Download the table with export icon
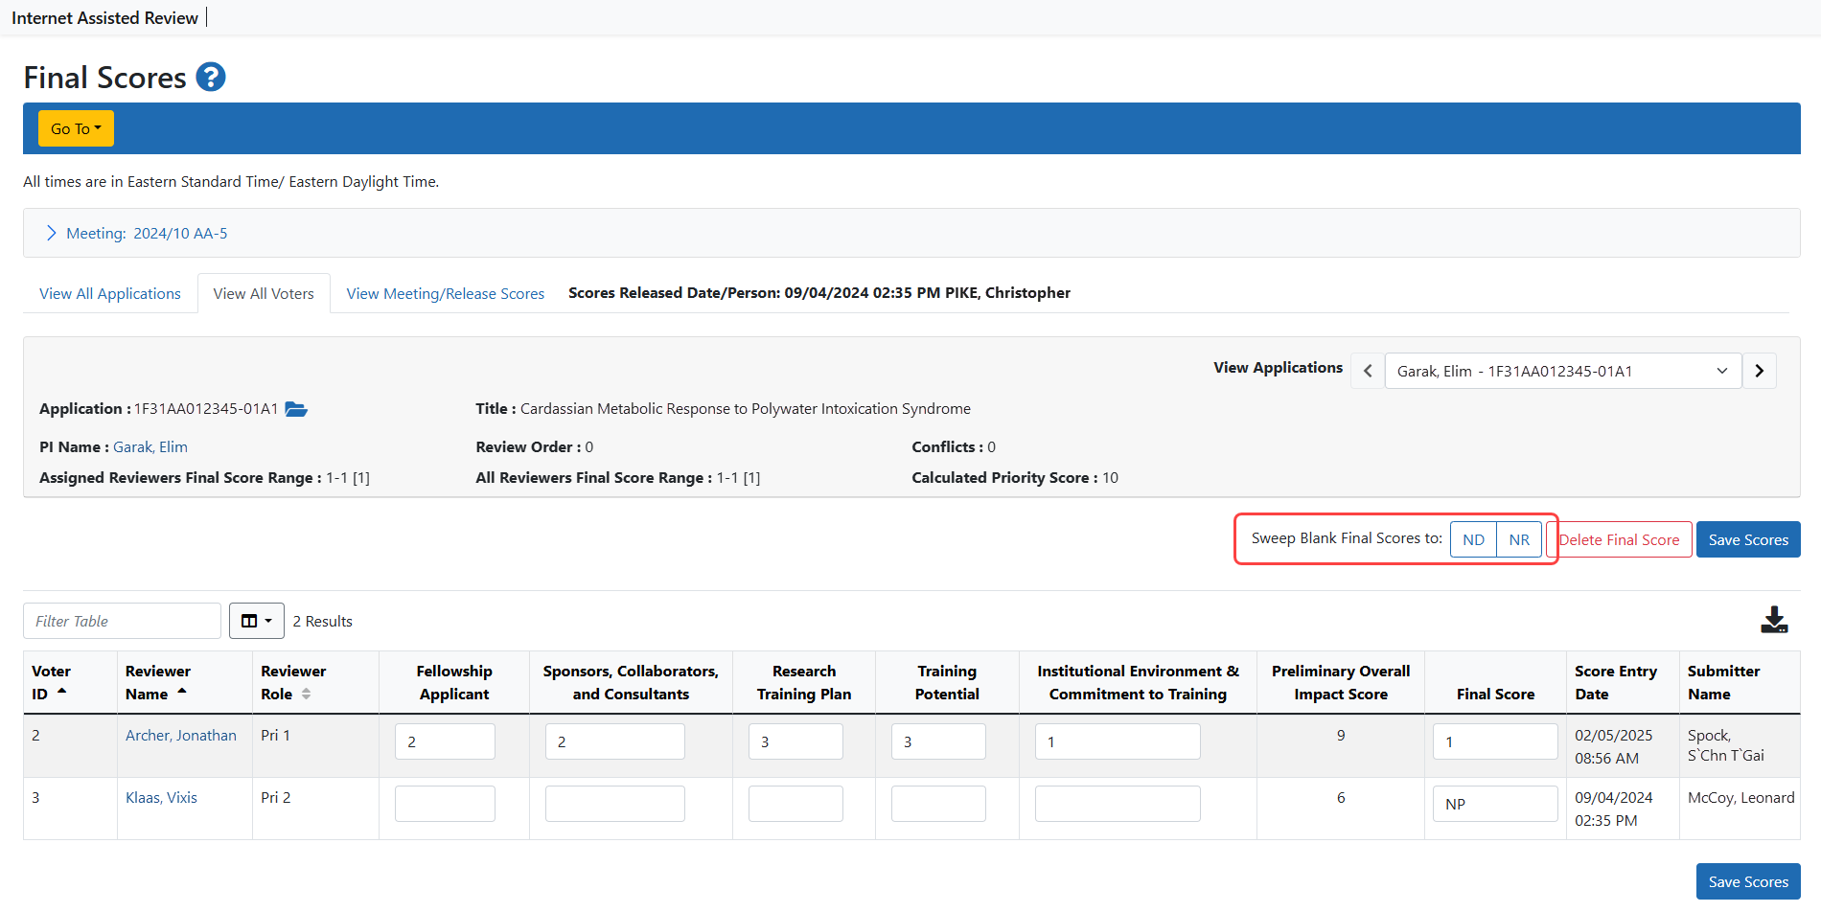 pyautogui.click(x=1774, y=620)
